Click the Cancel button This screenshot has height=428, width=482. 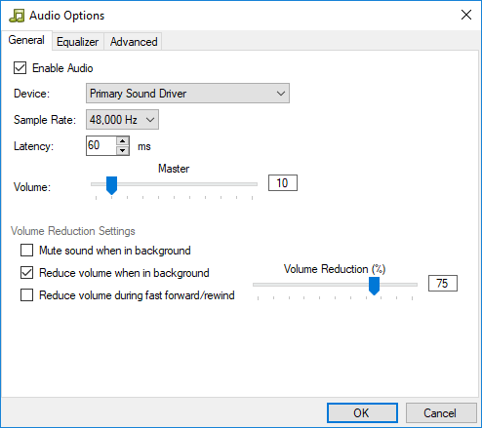pos(441,413)
